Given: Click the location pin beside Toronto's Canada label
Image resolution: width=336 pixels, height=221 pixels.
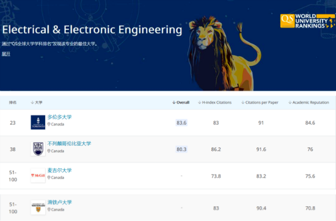Looking at the screenshot, I should 49,124.
